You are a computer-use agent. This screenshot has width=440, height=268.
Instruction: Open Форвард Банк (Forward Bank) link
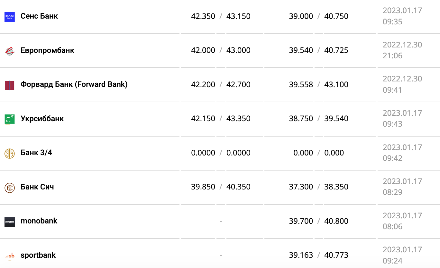74,84
